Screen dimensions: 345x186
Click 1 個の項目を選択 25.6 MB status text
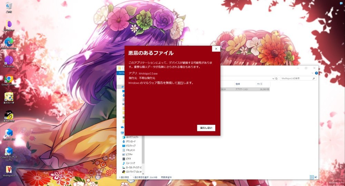pyautogui.click(x=145, y=177)
